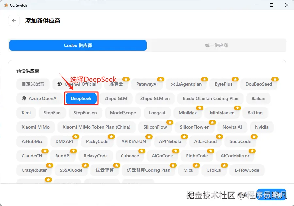Choose the Cubence preset
This screenshot has height=206, width=294.
coord(130,156)
